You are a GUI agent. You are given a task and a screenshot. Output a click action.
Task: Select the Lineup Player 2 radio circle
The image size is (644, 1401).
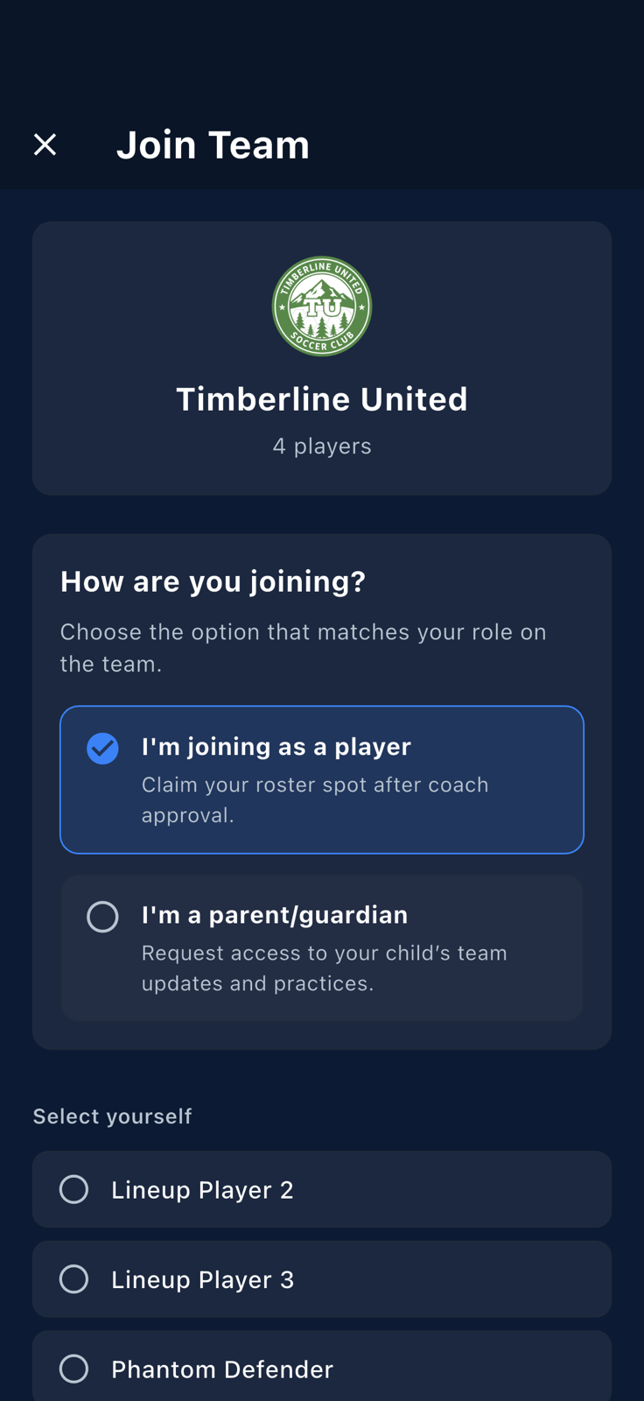pyautogui.click(x=73, y=1189)
